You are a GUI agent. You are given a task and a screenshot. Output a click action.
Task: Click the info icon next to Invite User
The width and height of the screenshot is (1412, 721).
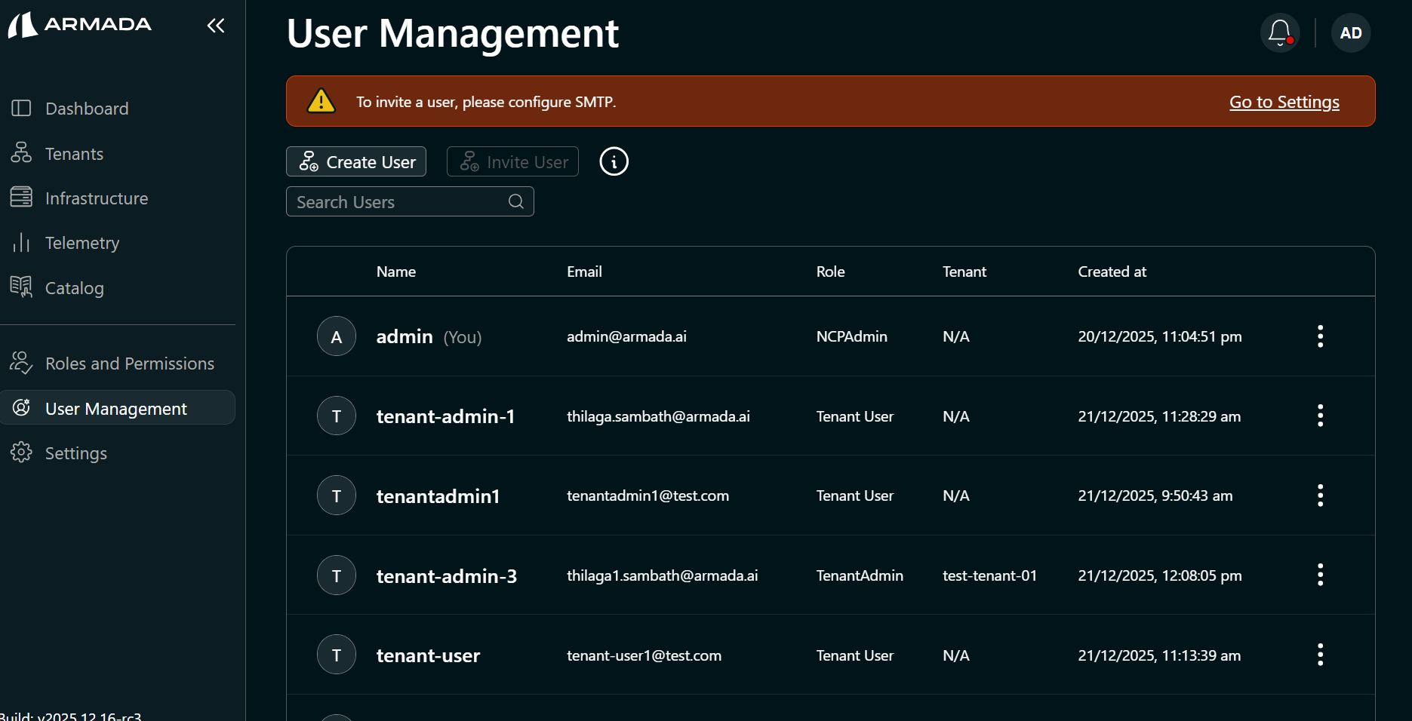click(614, 161)
